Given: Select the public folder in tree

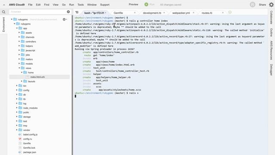Looking at the screenshot, I should point(26,112).
